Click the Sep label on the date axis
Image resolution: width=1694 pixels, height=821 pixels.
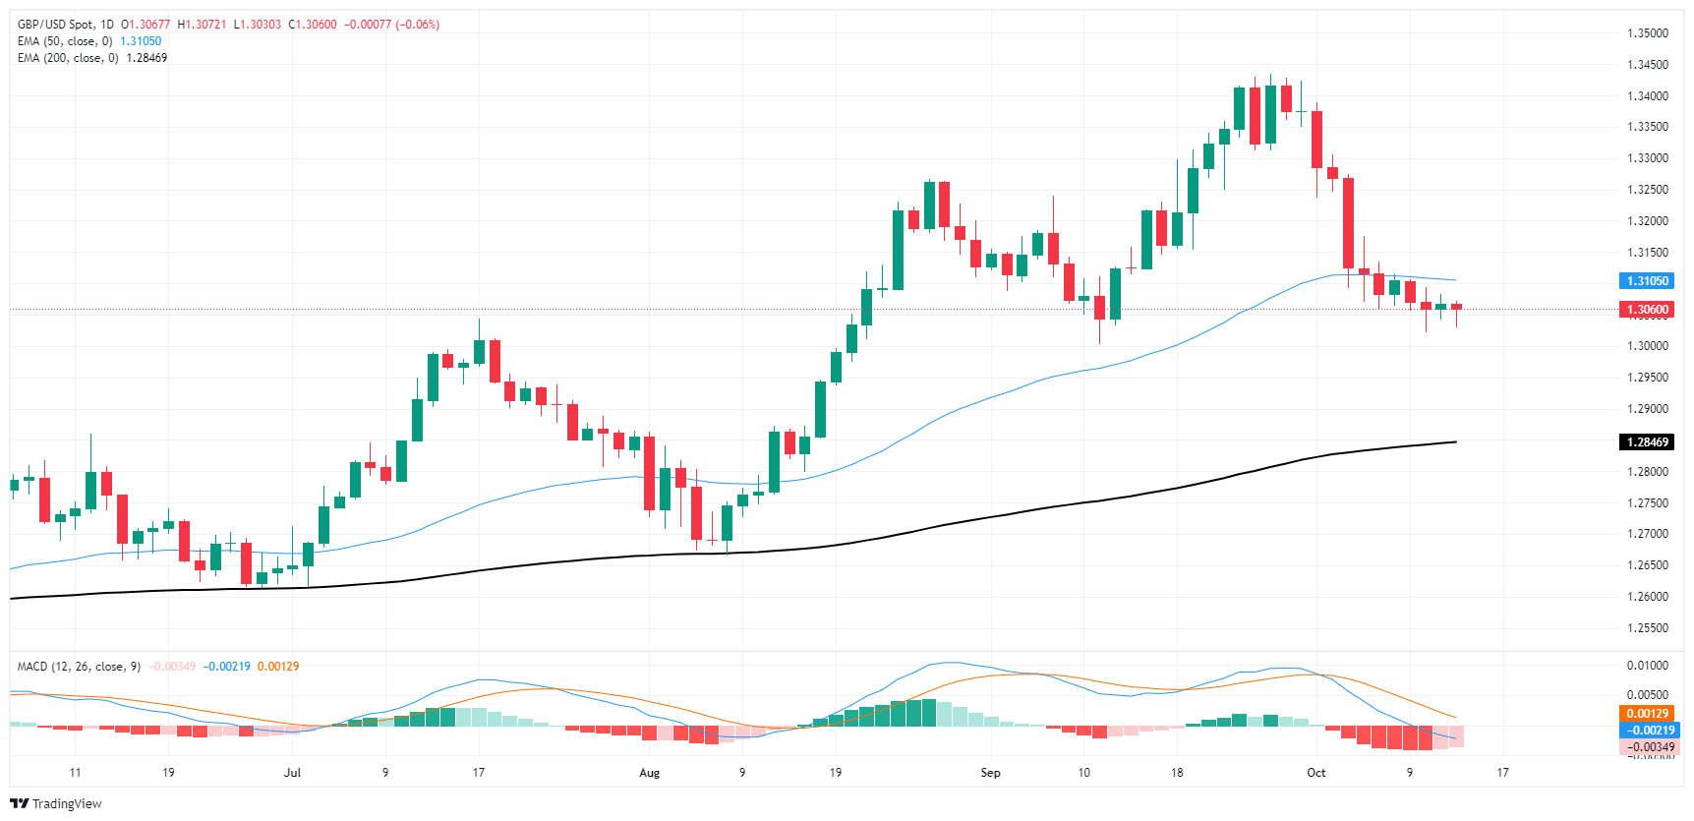pyautogui.click(x=990, y=773)
